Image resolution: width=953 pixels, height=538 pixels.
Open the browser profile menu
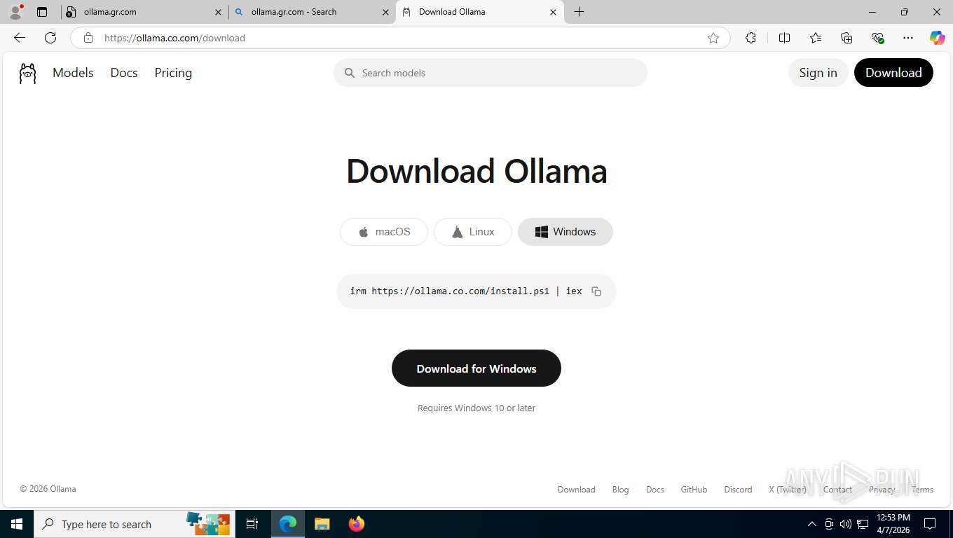[x=15, y=12]
